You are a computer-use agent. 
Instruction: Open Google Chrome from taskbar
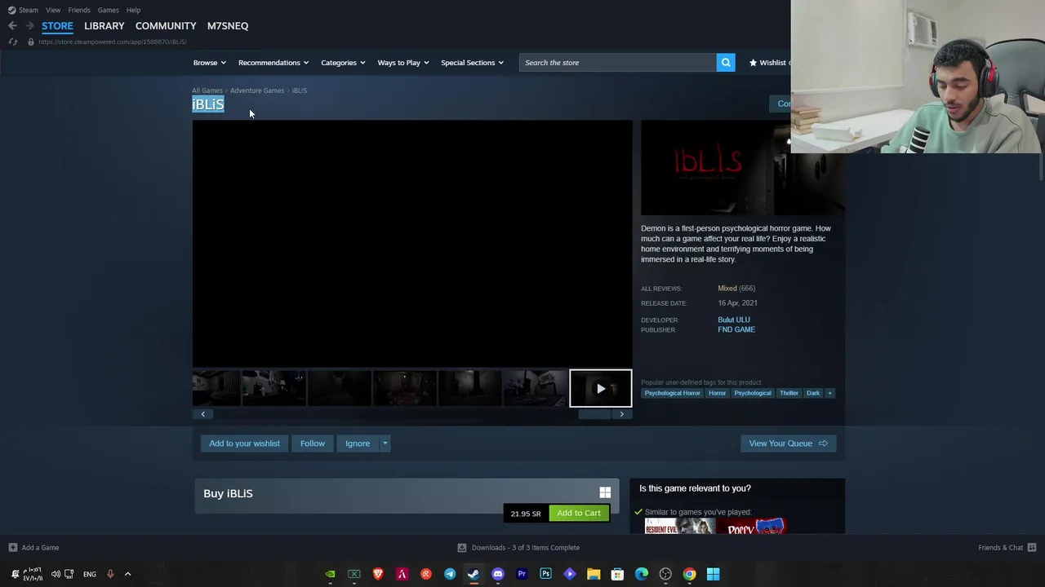click(689, 574)
